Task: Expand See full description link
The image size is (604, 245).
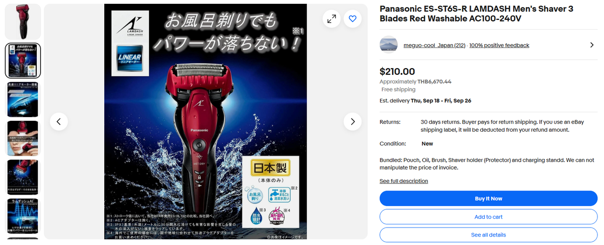Action: pyautogui.click(x=404, y=181)
